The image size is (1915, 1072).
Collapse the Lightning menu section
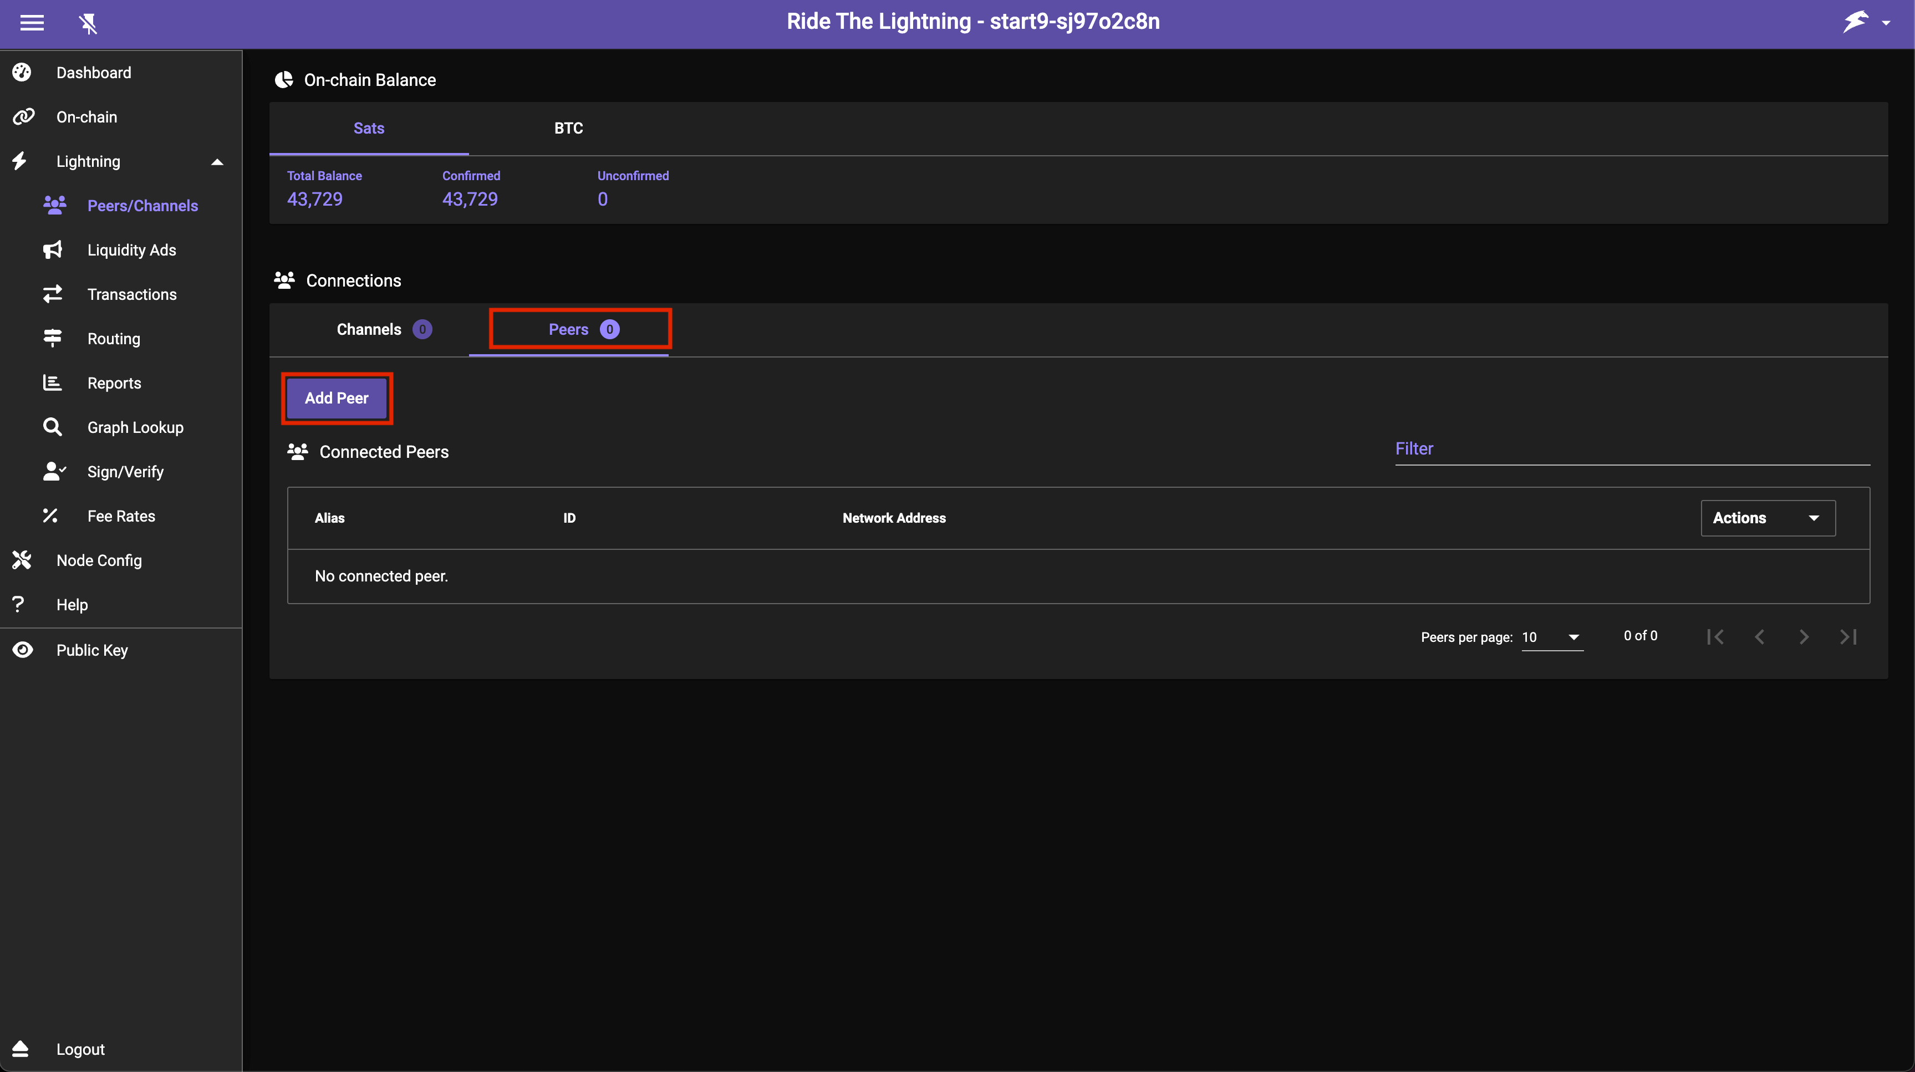pos(217,161)
